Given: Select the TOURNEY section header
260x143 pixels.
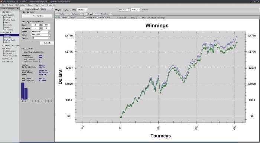Looking at the screenshot, I should click(x=7, y=33).
